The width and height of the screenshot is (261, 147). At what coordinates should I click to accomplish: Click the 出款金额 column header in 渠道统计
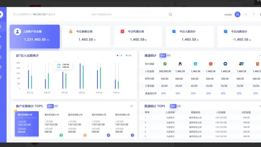(x=246, y=112)
